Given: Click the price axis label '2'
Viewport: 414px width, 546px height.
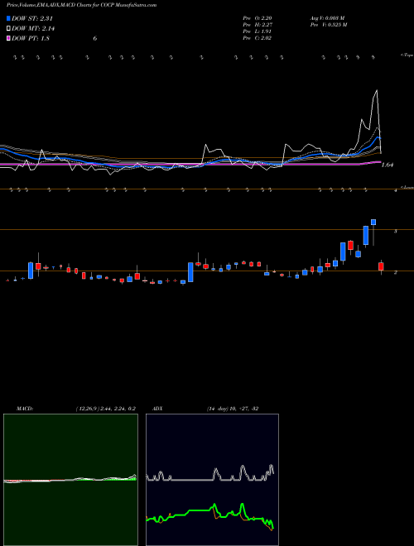Looking at the screenshot, I should 396,272.
